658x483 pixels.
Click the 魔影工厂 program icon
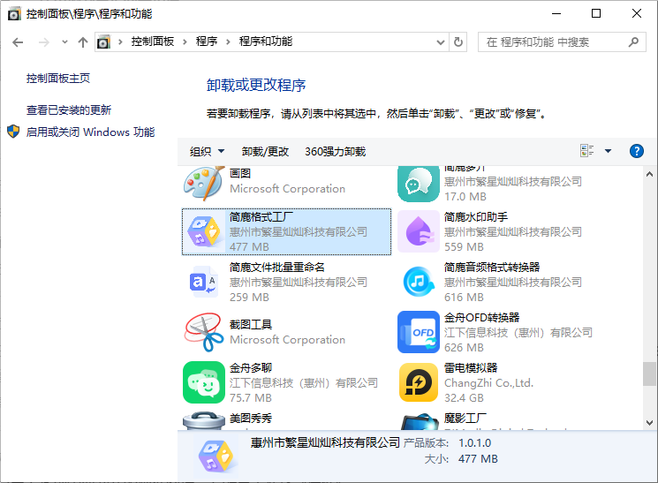click(420, 421)
